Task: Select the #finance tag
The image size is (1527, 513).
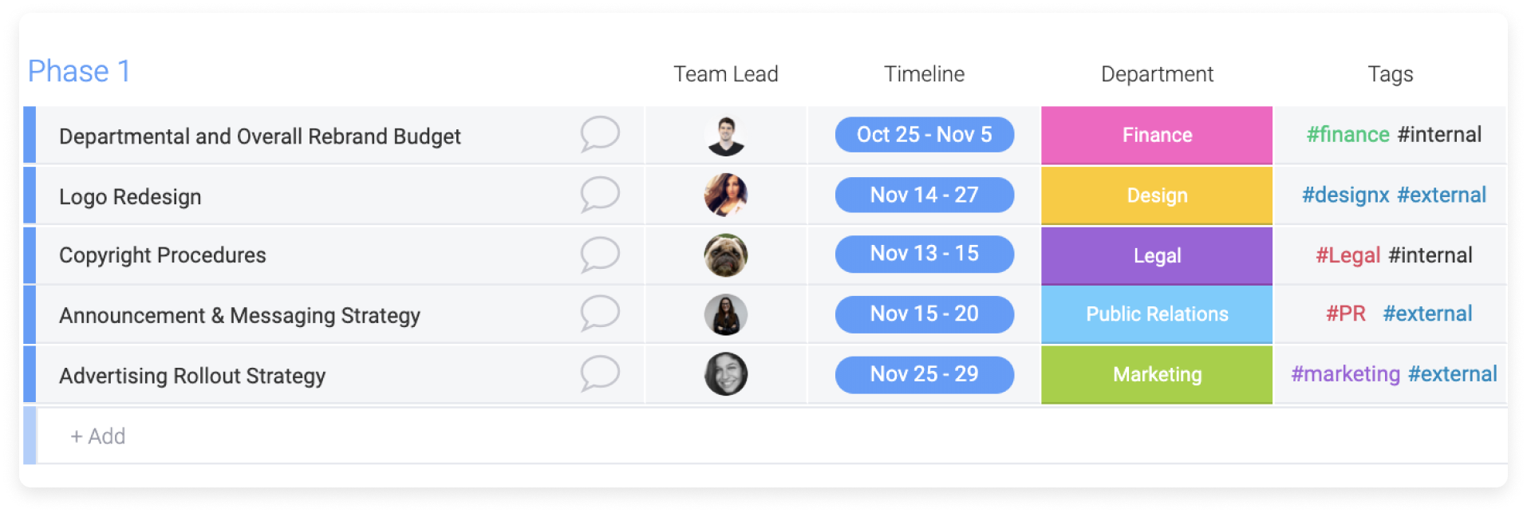Action: (x=1347, y=135)
